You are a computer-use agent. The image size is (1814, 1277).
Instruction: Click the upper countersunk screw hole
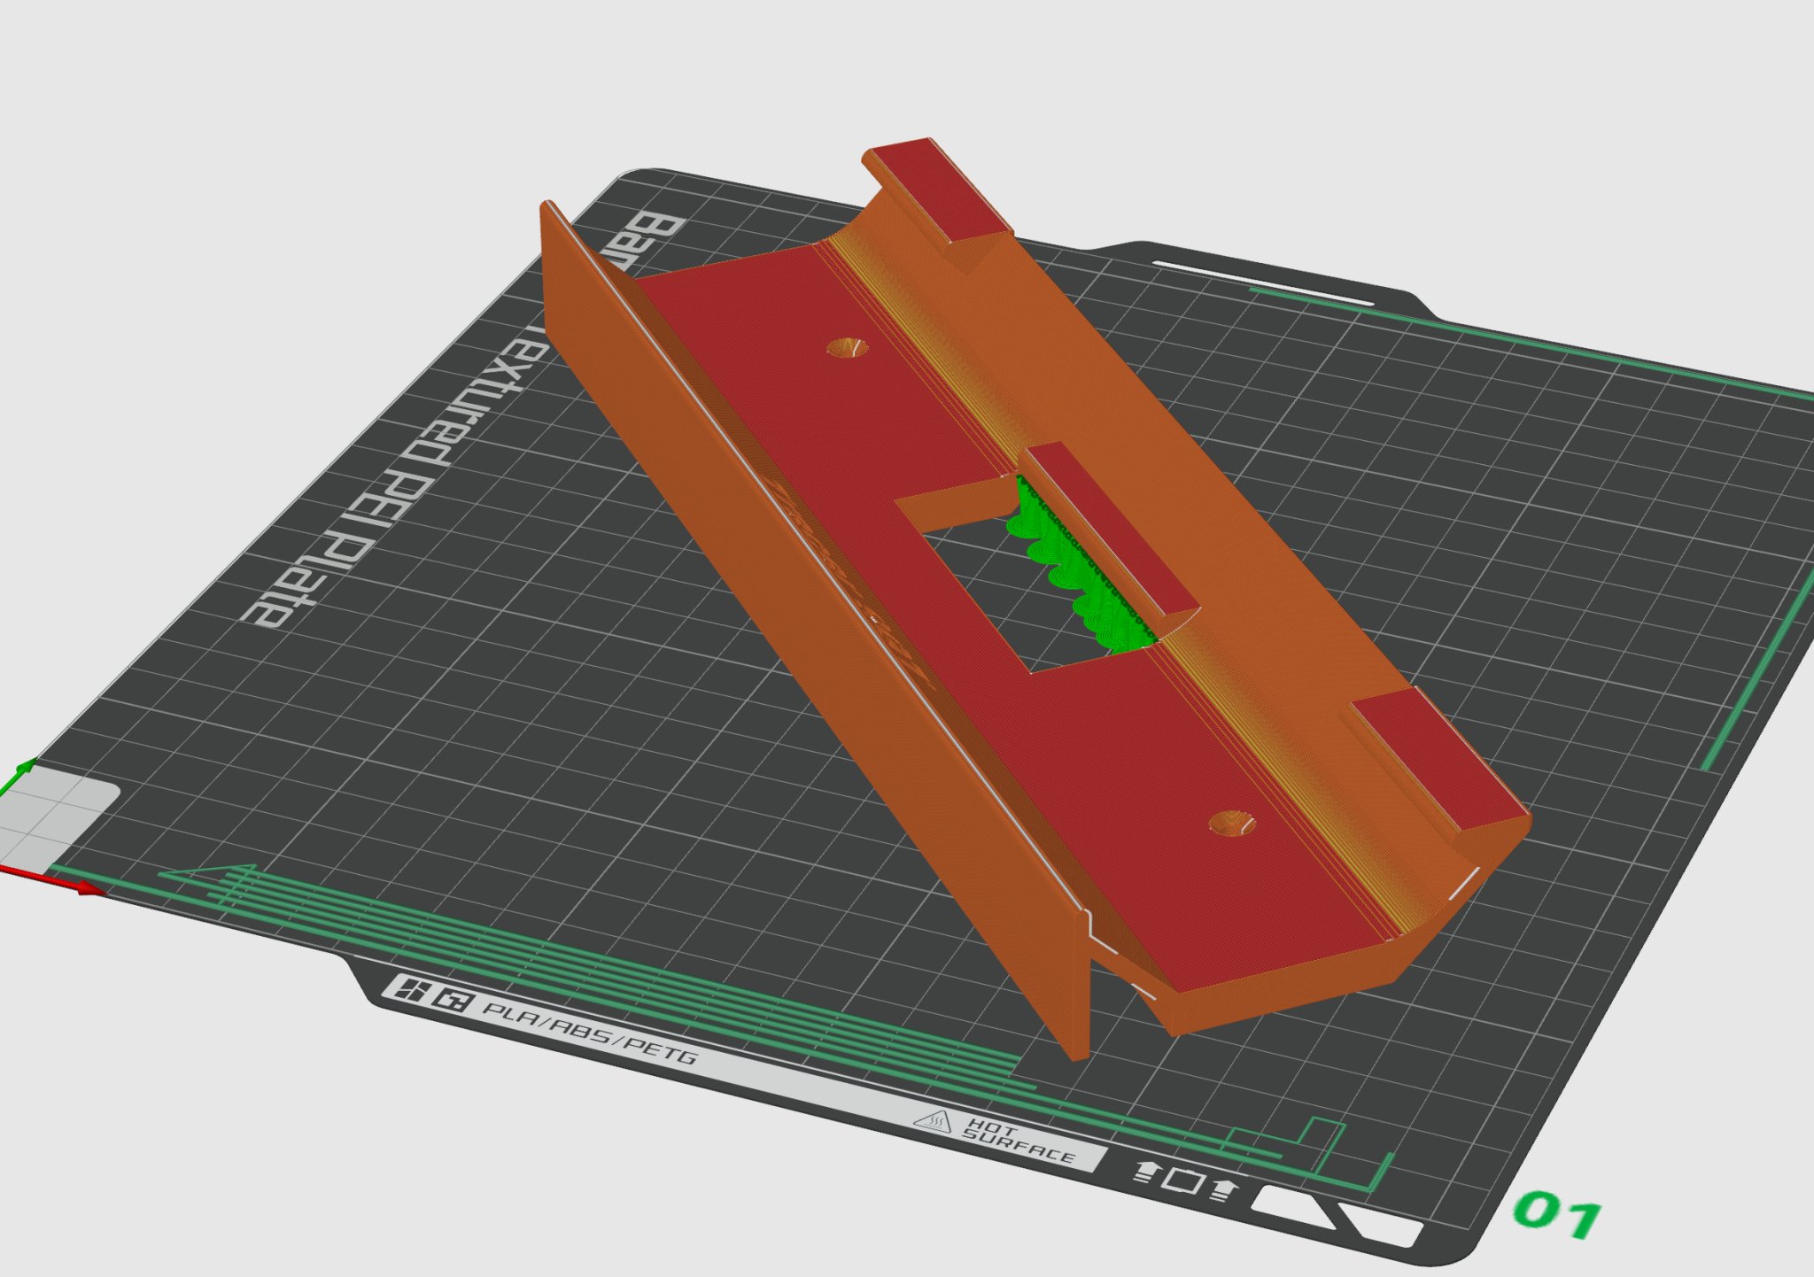pyautogui.click(x=848, y=347)
